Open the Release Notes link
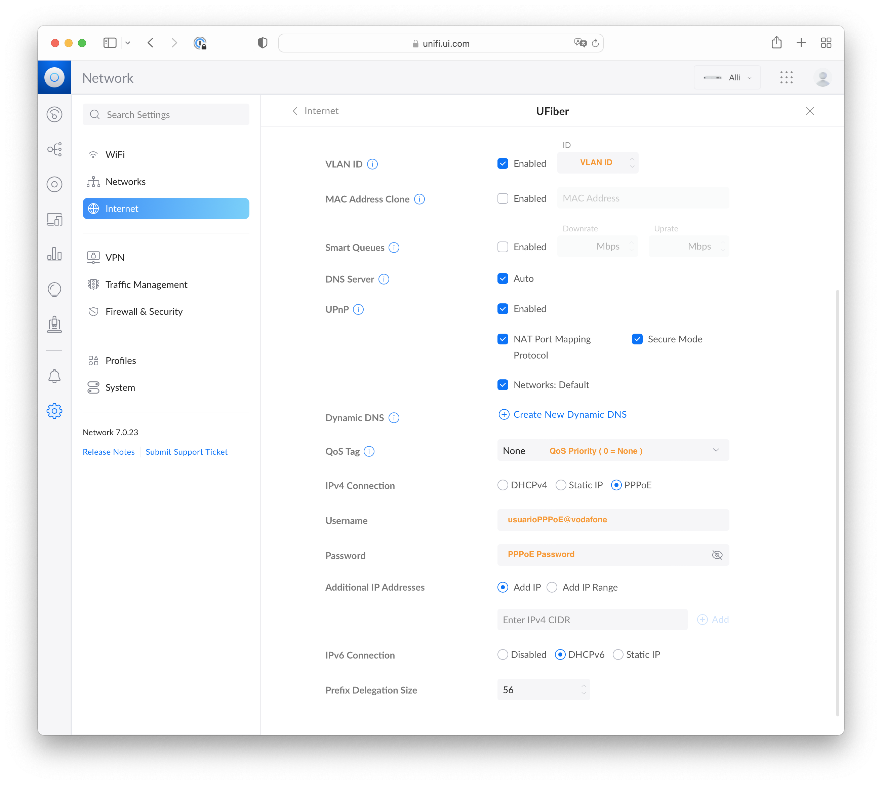 109,452
